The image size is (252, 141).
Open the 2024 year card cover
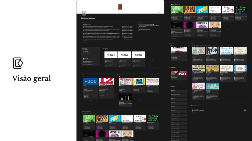111,55
